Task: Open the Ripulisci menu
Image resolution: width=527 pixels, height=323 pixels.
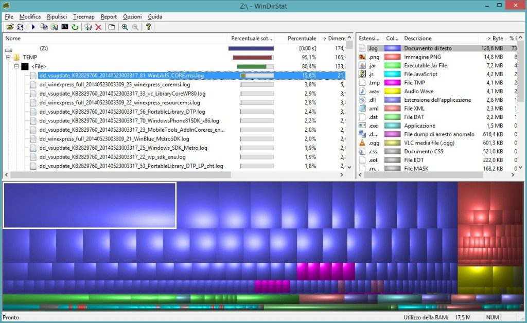Action: coord(57,17)
